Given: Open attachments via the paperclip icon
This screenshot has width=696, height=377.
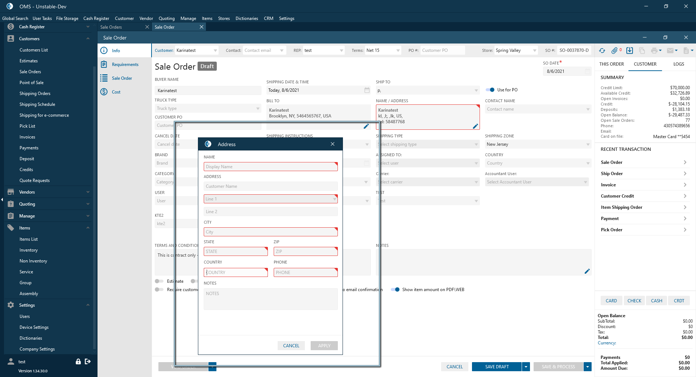Looking at the screenshot, I should tap(614, 51).
